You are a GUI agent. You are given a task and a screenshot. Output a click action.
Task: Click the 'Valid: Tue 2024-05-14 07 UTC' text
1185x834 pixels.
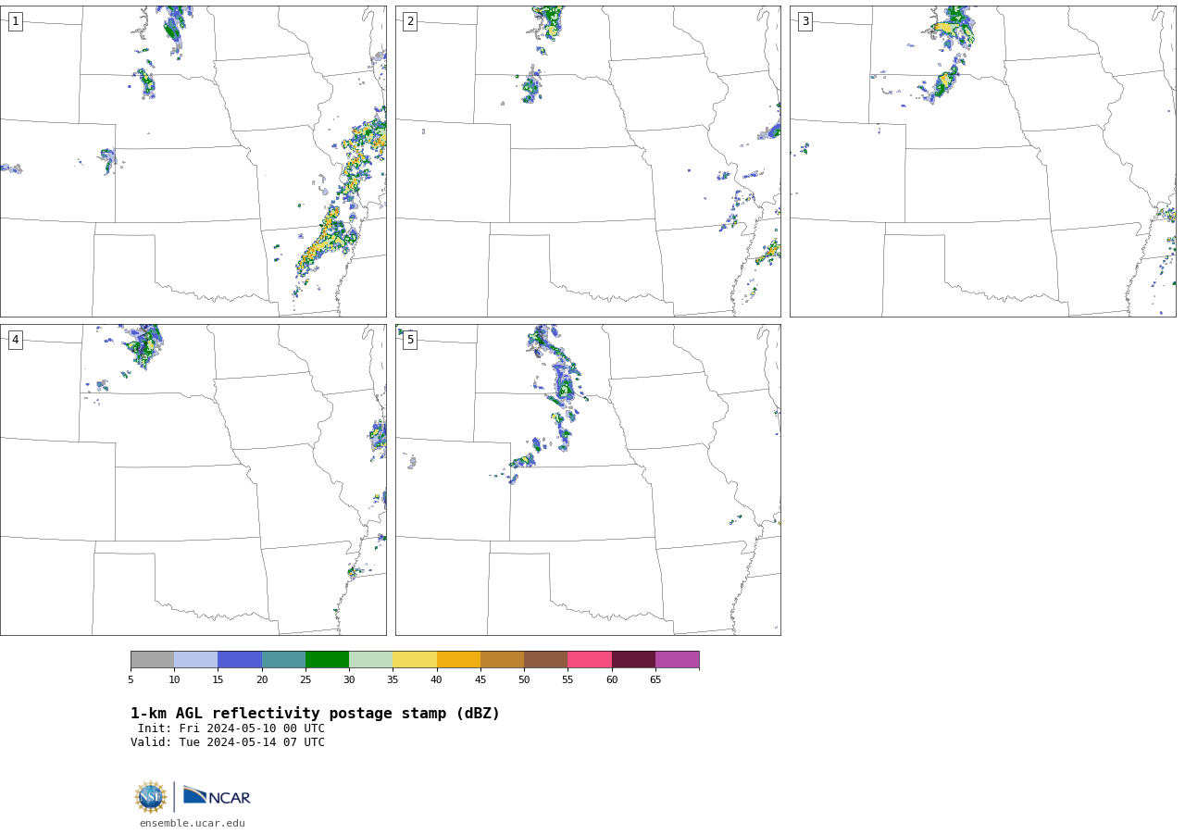point(228,742)
